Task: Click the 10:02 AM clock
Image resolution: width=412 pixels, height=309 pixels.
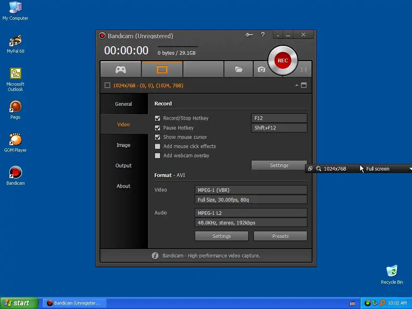Action: (397, 303)
